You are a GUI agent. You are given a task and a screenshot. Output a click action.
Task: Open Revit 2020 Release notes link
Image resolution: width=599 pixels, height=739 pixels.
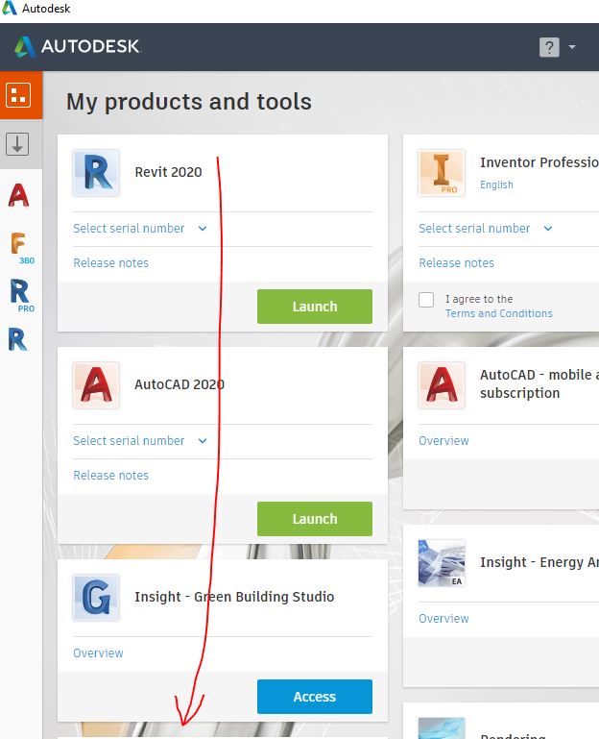[110, 263]
